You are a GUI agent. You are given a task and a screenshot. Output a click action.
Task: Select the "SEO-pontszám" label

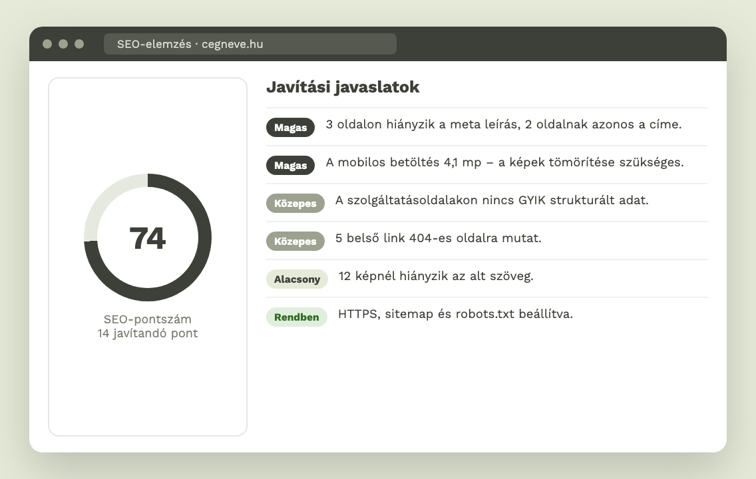148,319
